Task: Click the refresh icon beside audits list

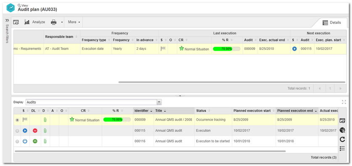Action: [x=342, y=139]
